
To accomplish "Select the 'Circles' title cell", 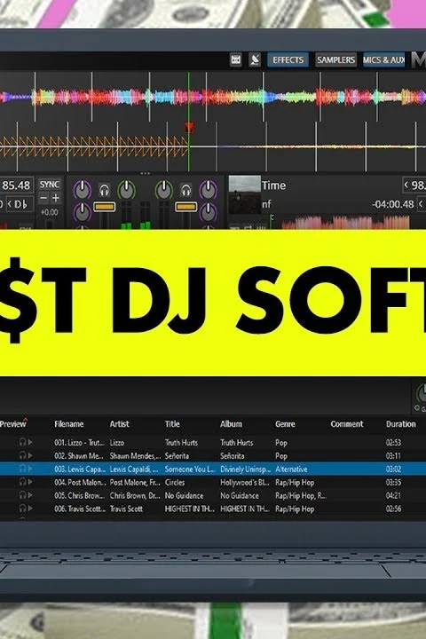I will coord(175,483).
